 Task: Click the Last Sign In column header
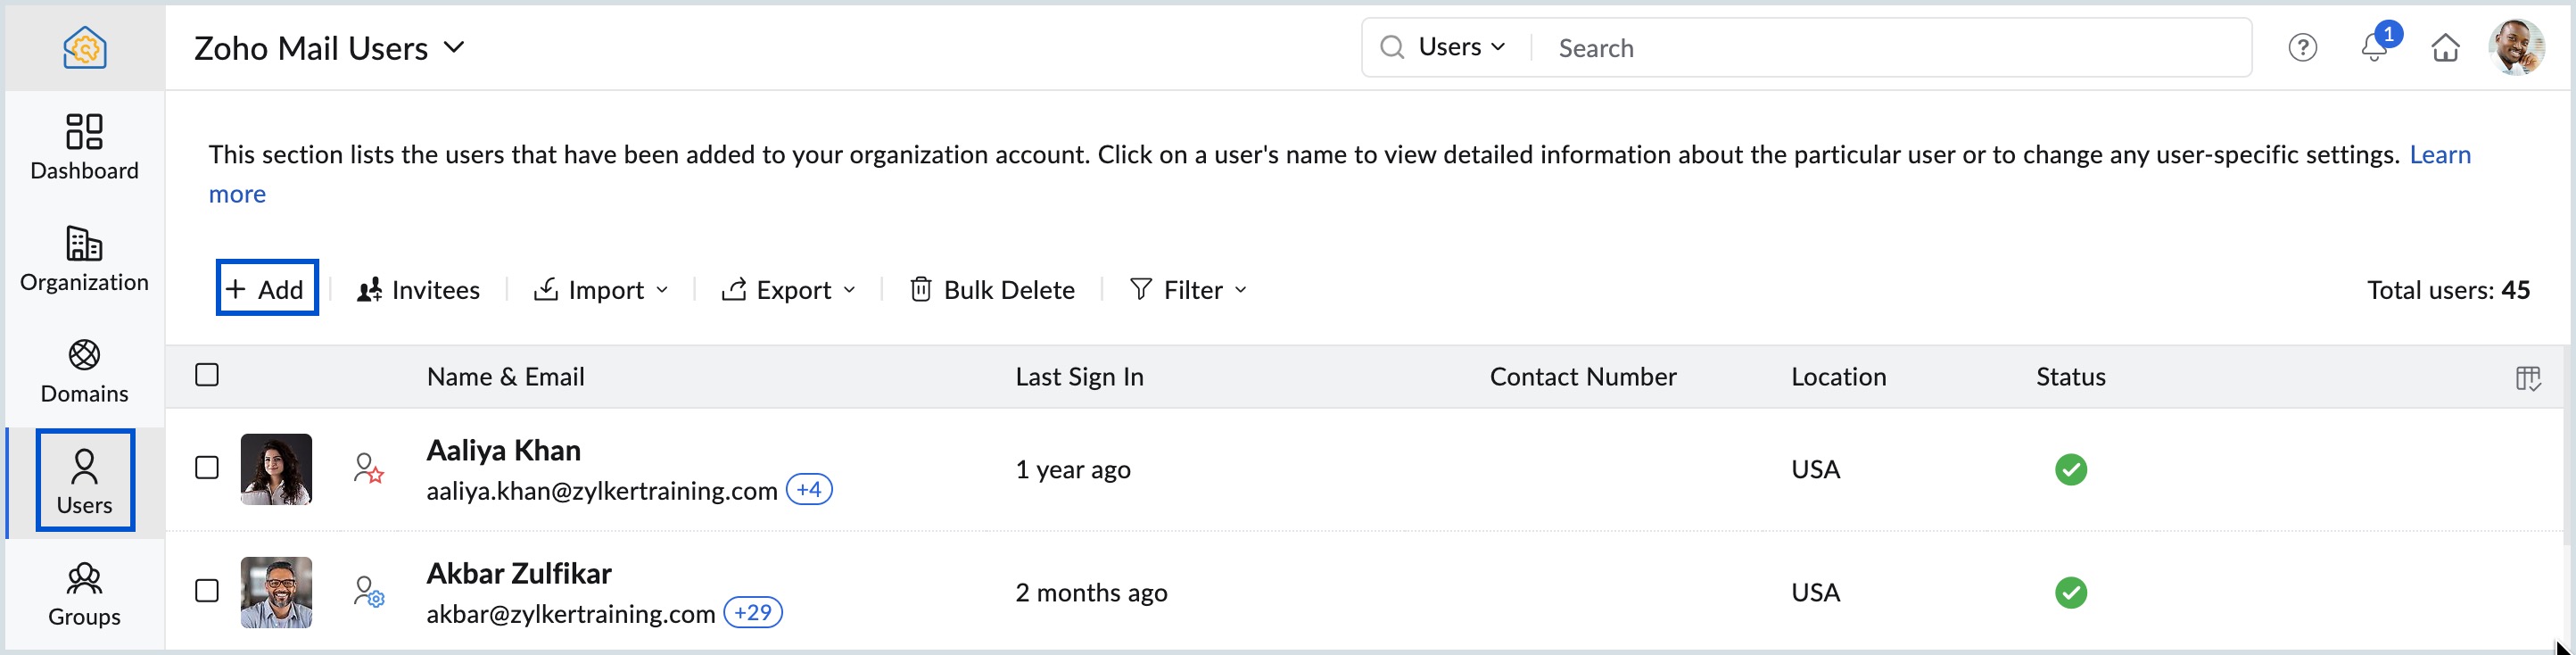[1079, 377]
